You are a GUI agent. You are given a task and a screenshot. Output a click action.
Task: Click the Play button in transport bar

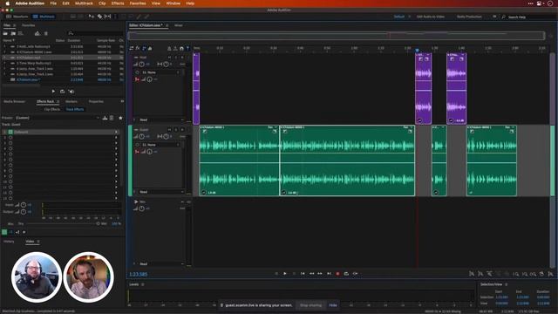point(285,273)
